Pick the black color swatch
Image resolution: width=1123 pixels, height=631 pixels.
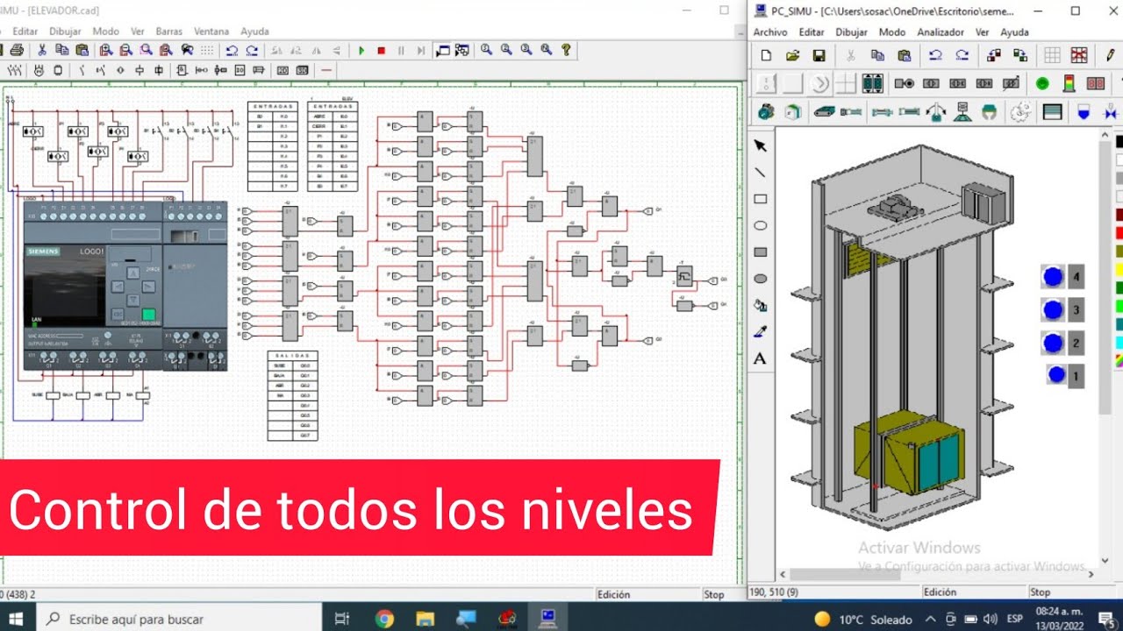point(1119,141)
